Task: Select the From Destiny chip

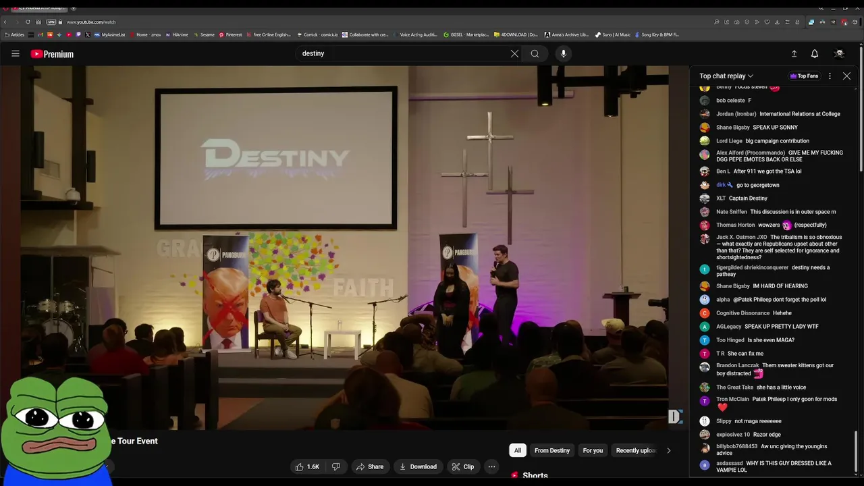Action: pos(552,450)
